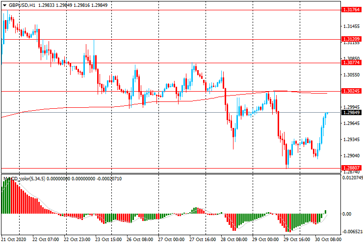Click the 27 Oct 16:00 time label
Viewport: 363px width, 245px height.
click(203, 239)
